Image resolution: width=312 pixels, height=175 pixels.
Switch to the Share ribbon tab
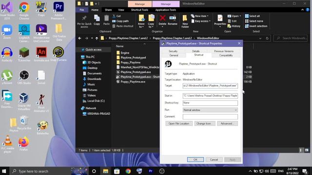pos(108,10)
